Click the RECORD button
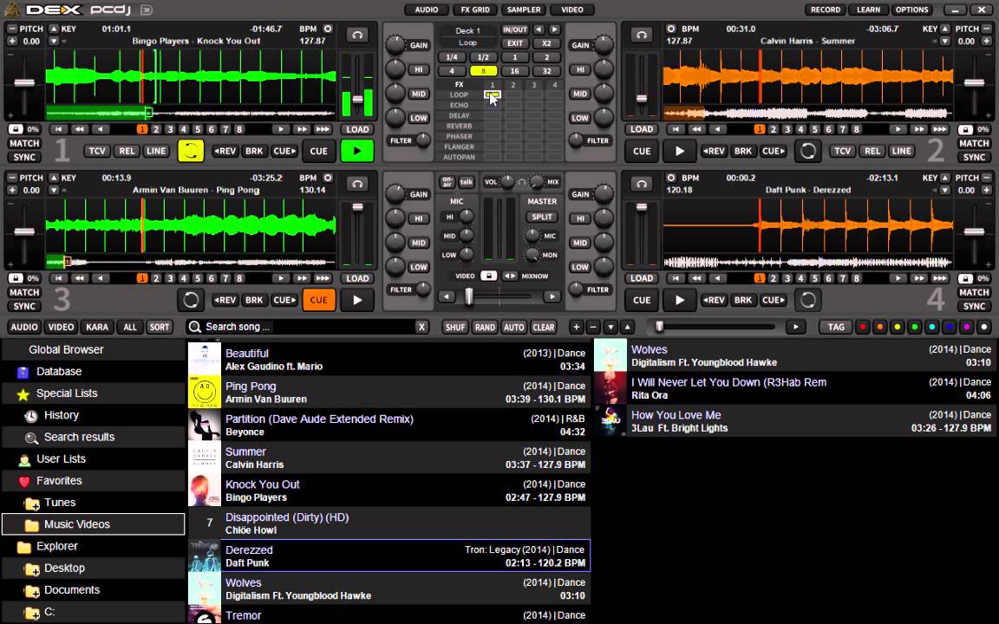The height and width of the screenshot is (624, 999). click(x=825, y=10)
